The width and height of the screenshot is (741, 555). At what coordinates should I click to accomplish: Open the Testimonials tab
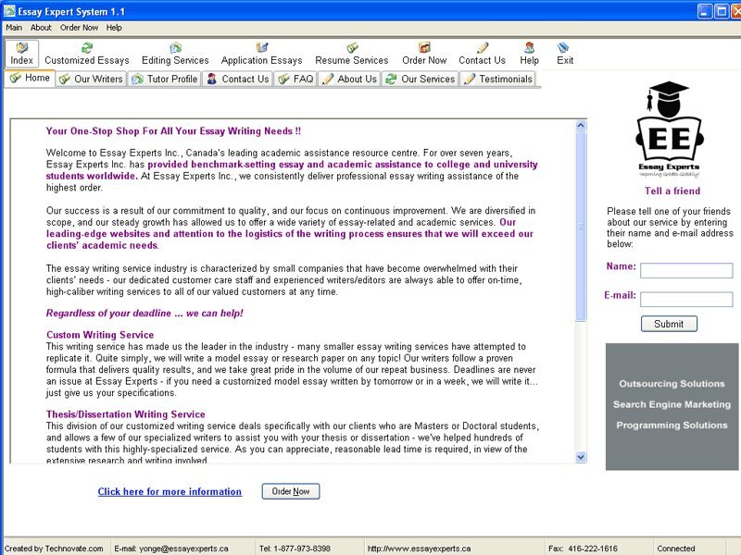click(498, 79)
